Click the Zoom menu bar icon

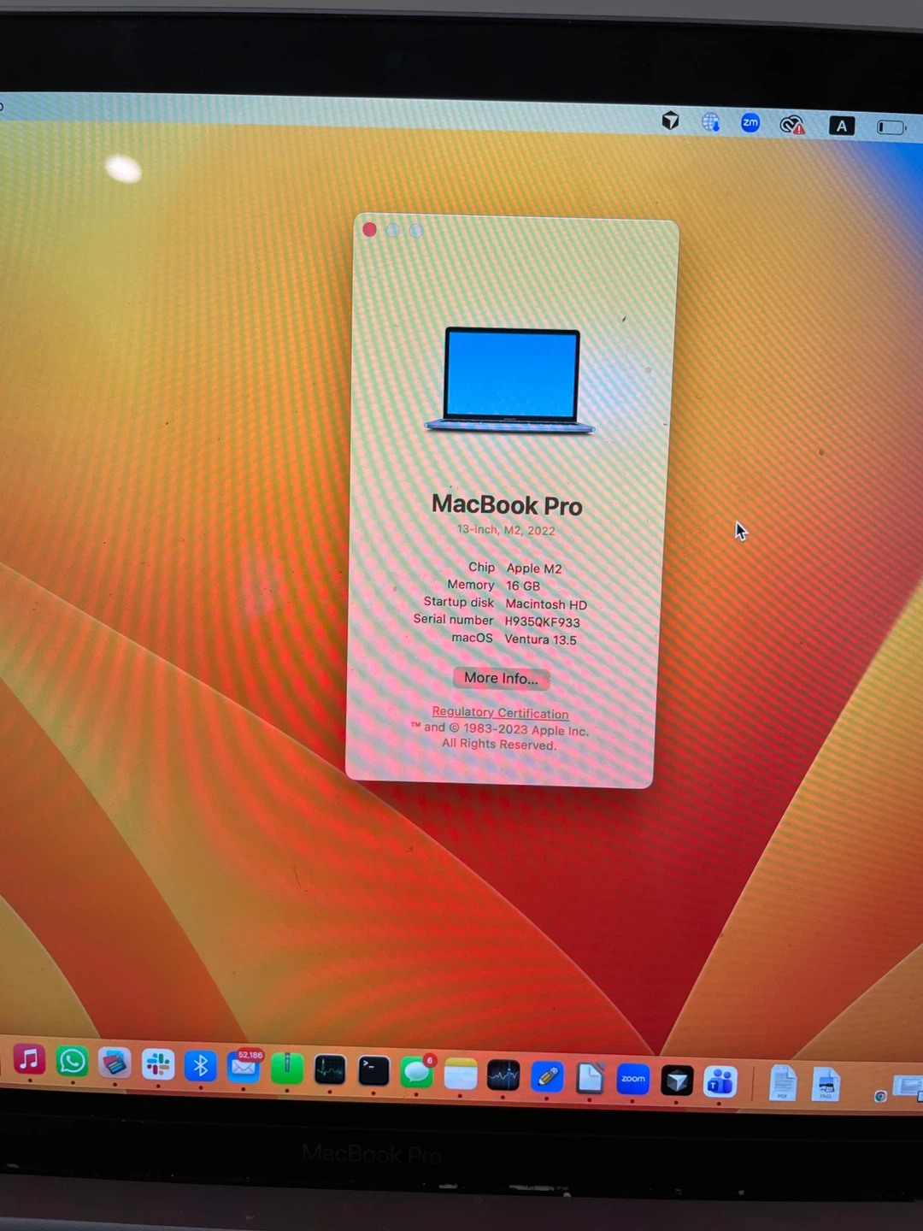pyautogui.click(x=750, y=123)
